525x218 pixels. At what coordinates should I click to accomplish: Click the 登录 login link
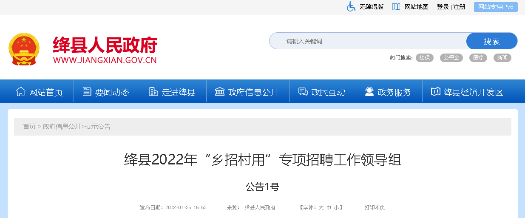443,7
